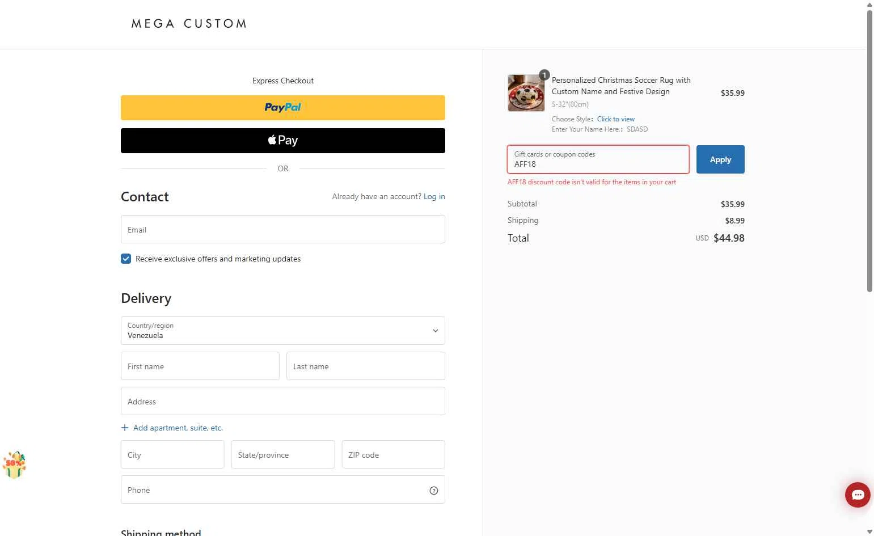Open the Christmas soccer rug product thumbnail
874x536 pixels.
[x=526, y=93]
